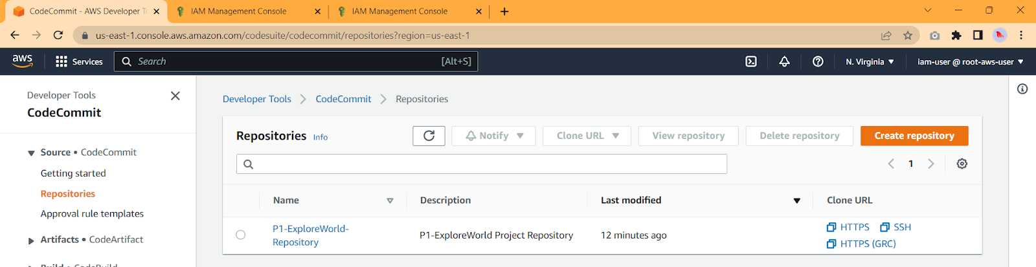This screenshot has height=267, width=1036.
Task: Copy the SSH clone URL
Action: (x=895, y=227)
